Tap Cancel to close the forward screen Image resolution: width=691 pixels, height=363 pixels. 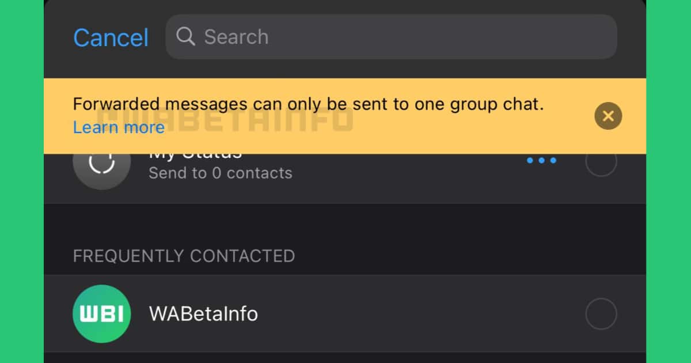tap(111, 38)
